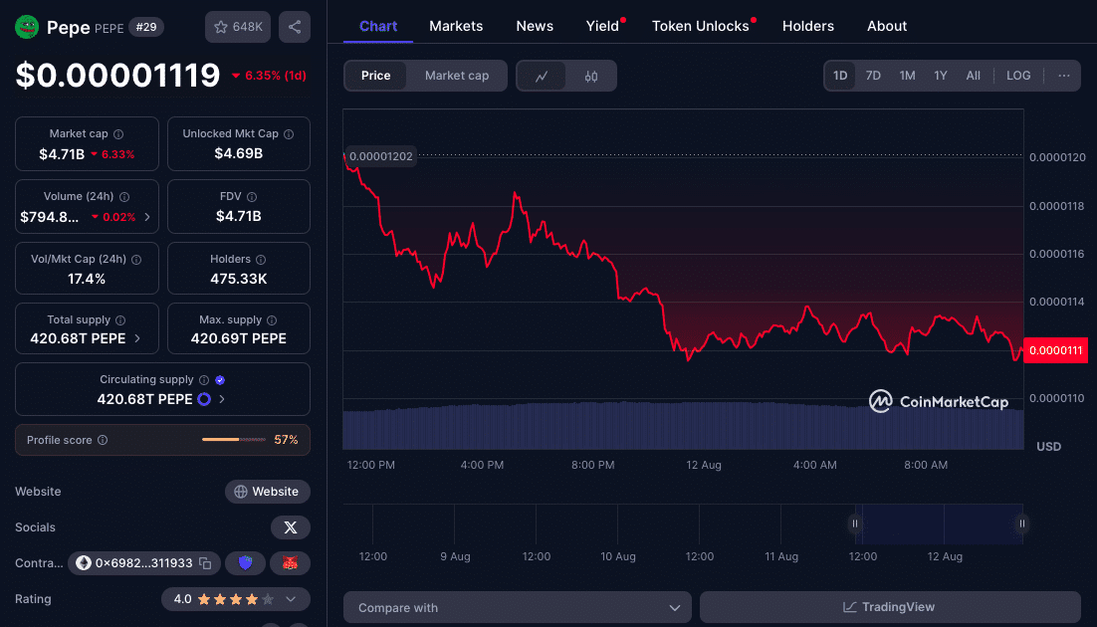Expand the Rating dropdown chevron
Screen dimensions: 1097x627
291,599
